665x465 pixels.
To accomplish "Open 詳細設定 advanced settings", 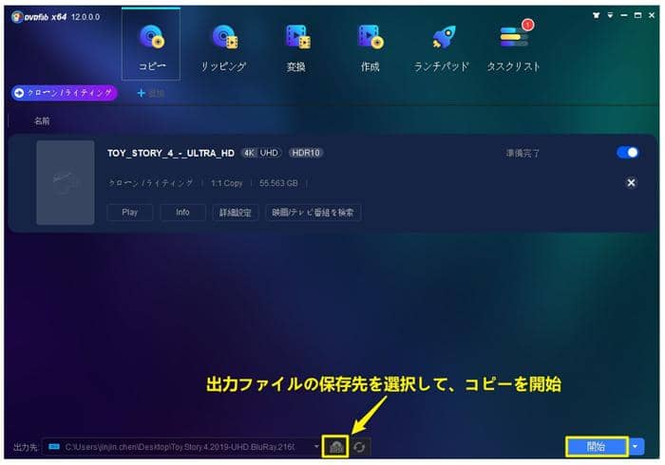I will (x=235, y=213).
